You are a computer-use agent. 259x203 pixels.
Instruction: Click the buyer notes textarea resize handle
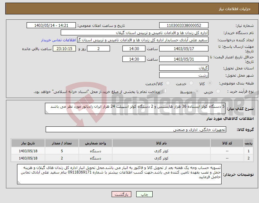[x=19, y=182]
